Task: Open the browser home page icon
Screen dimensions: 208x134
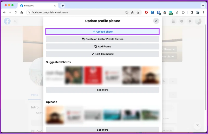Action: [x=22, y=12]
